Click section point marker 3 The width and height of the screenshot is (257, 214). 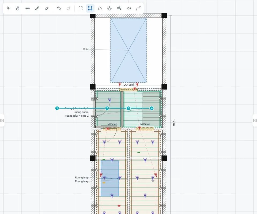[x=128, y=108]
